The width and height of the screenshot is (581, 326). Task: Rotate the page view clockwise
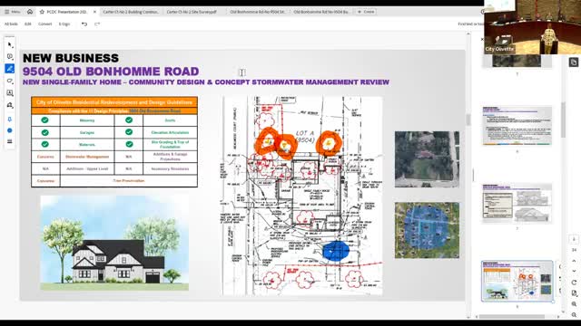574,283
